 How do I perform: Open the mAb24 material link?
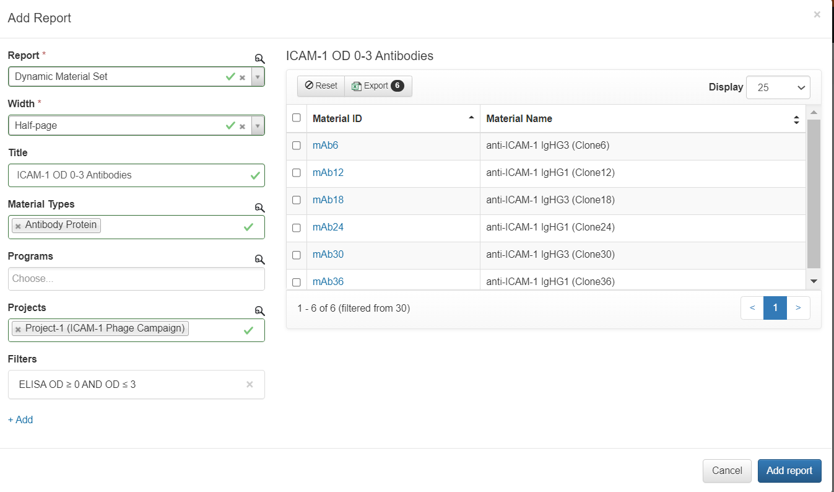[x=328, y=227]
